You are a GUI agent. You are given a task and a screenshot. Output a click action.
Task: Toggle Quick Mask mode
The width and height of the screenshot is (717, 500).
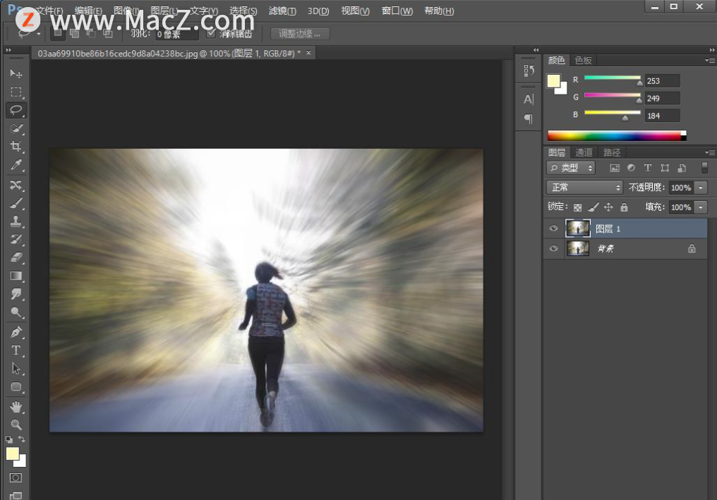click(x=16, y=477)
